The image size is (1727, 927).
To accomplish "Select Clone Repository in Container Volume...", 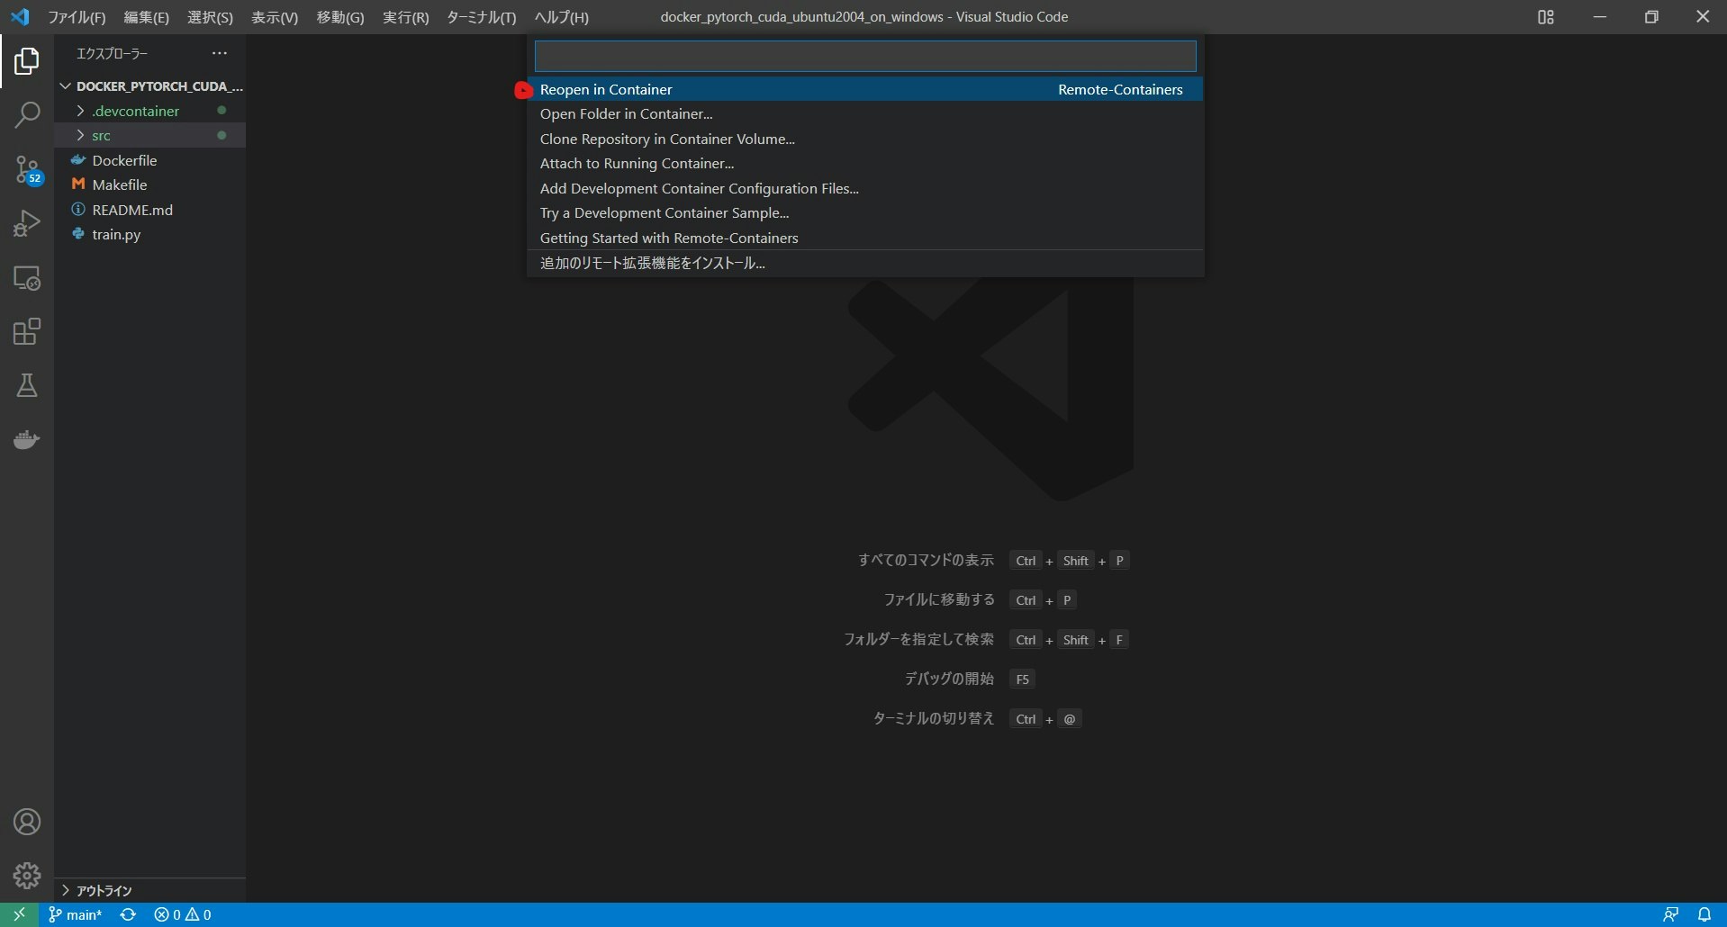I will (865, 139).
